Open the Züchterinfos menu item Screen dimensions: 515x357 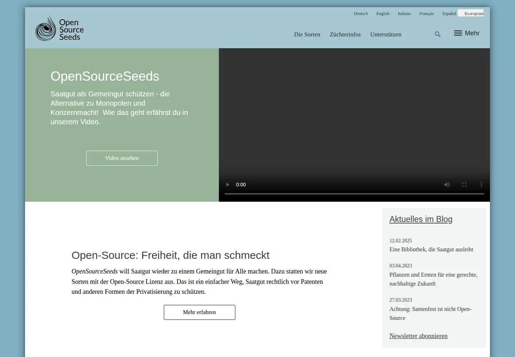coord(345,35)
